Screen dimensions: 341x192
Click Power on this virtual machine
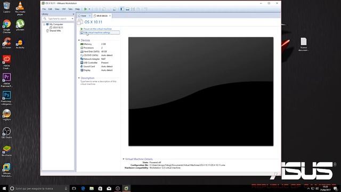(x=96, y=29)
